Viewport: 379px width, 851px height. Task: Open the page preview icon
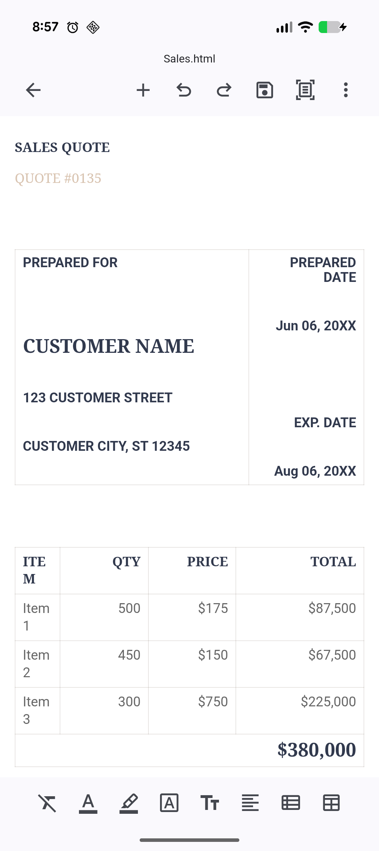point(305,90)
